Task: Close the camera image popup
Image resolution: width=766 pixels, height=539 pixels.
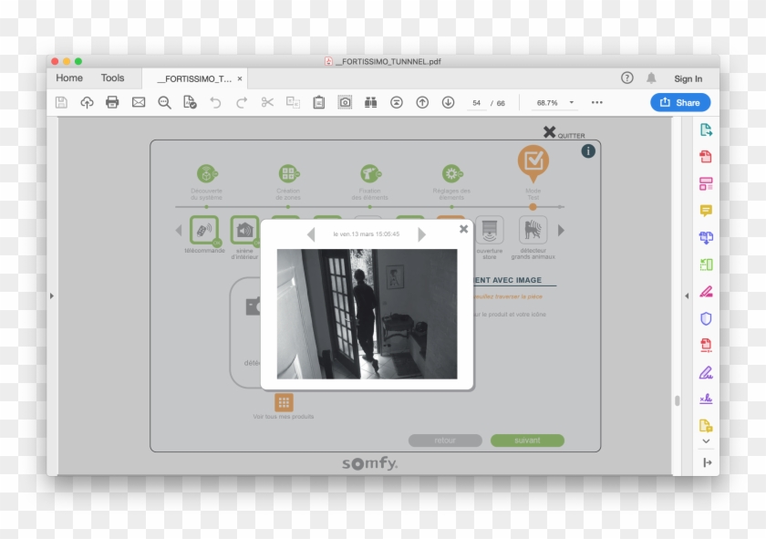Action: pos(463,229)
